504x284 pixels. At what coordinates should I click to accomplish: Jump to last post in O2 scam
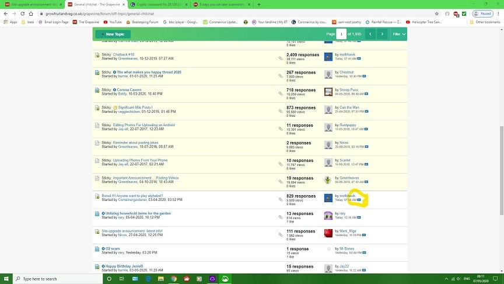click(364, 253)
